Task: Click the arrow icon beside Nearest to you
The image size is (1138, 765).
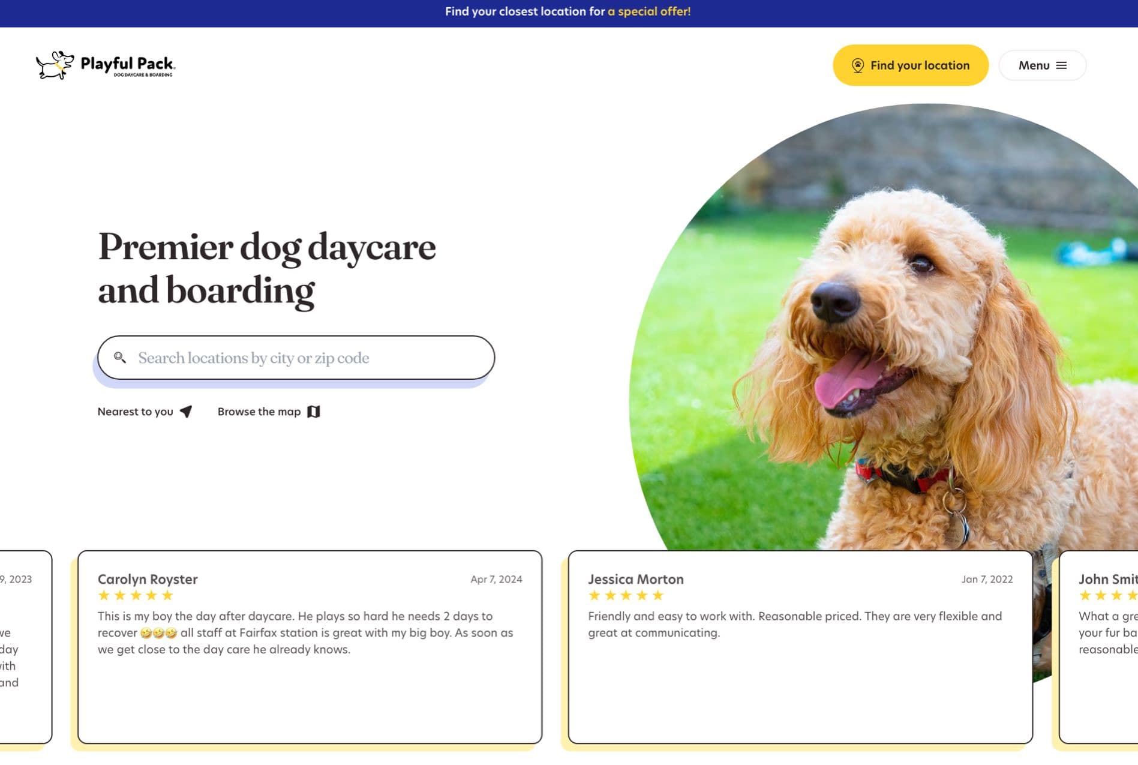Action: [186, 412]
